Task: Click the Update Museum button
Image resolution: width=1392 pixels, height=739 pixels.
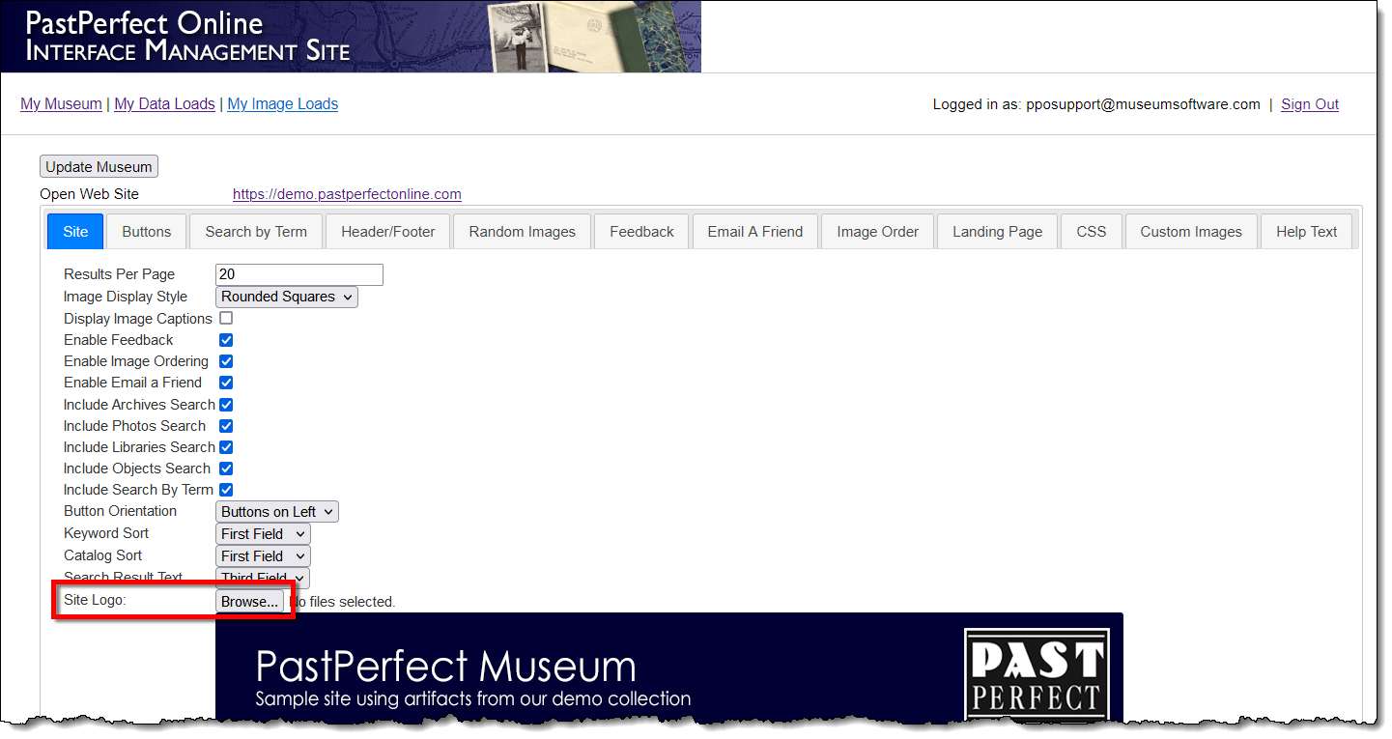Action: [x=99, y=167]
